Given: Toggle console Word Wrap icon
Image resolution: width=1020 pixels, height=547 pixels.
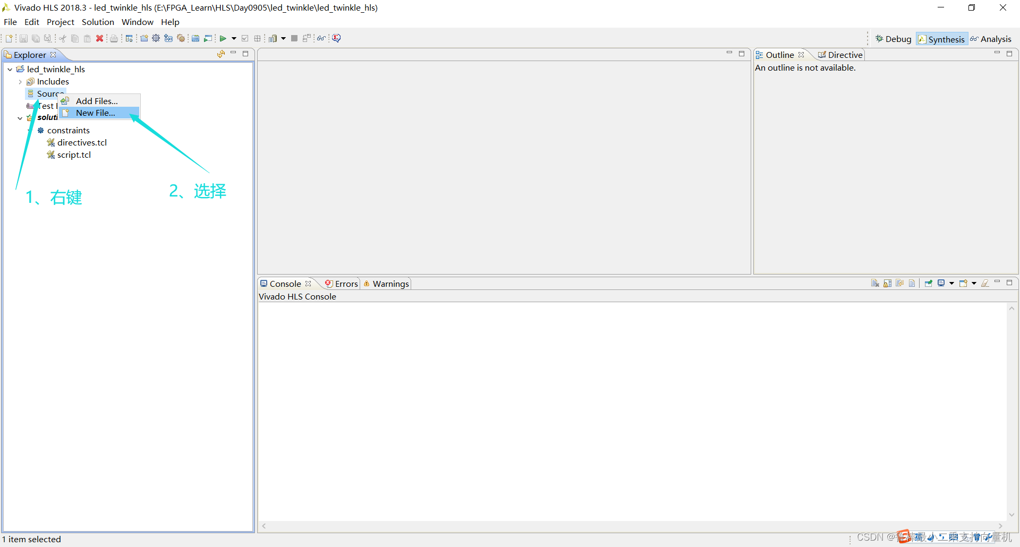Looking at the screenshot, I should tap(899, 283).
